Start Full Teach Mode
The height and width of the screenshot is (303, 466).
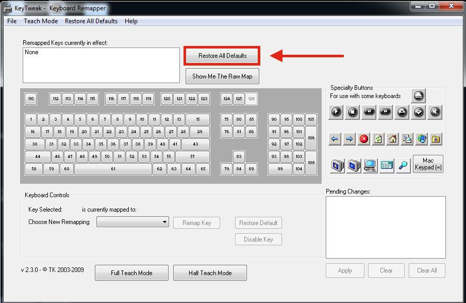(x=131, y=273)
